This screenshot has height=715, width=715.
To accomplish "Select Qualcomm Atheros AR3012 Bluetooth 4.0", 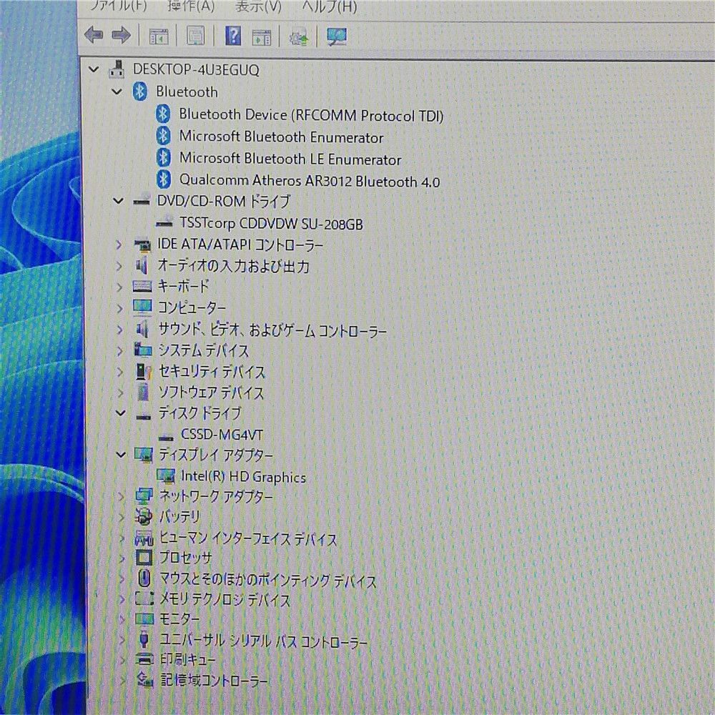I will (310, 181).
